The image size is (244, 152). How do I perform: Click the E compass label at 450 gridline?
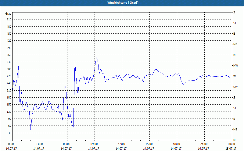tap(234, 34)
